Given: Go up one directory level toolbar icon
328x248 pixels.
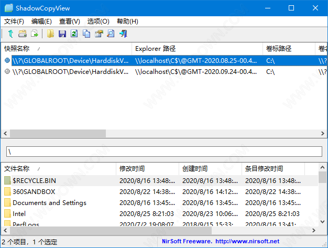Looking at the screenshot, I should (x=10, y=34).
